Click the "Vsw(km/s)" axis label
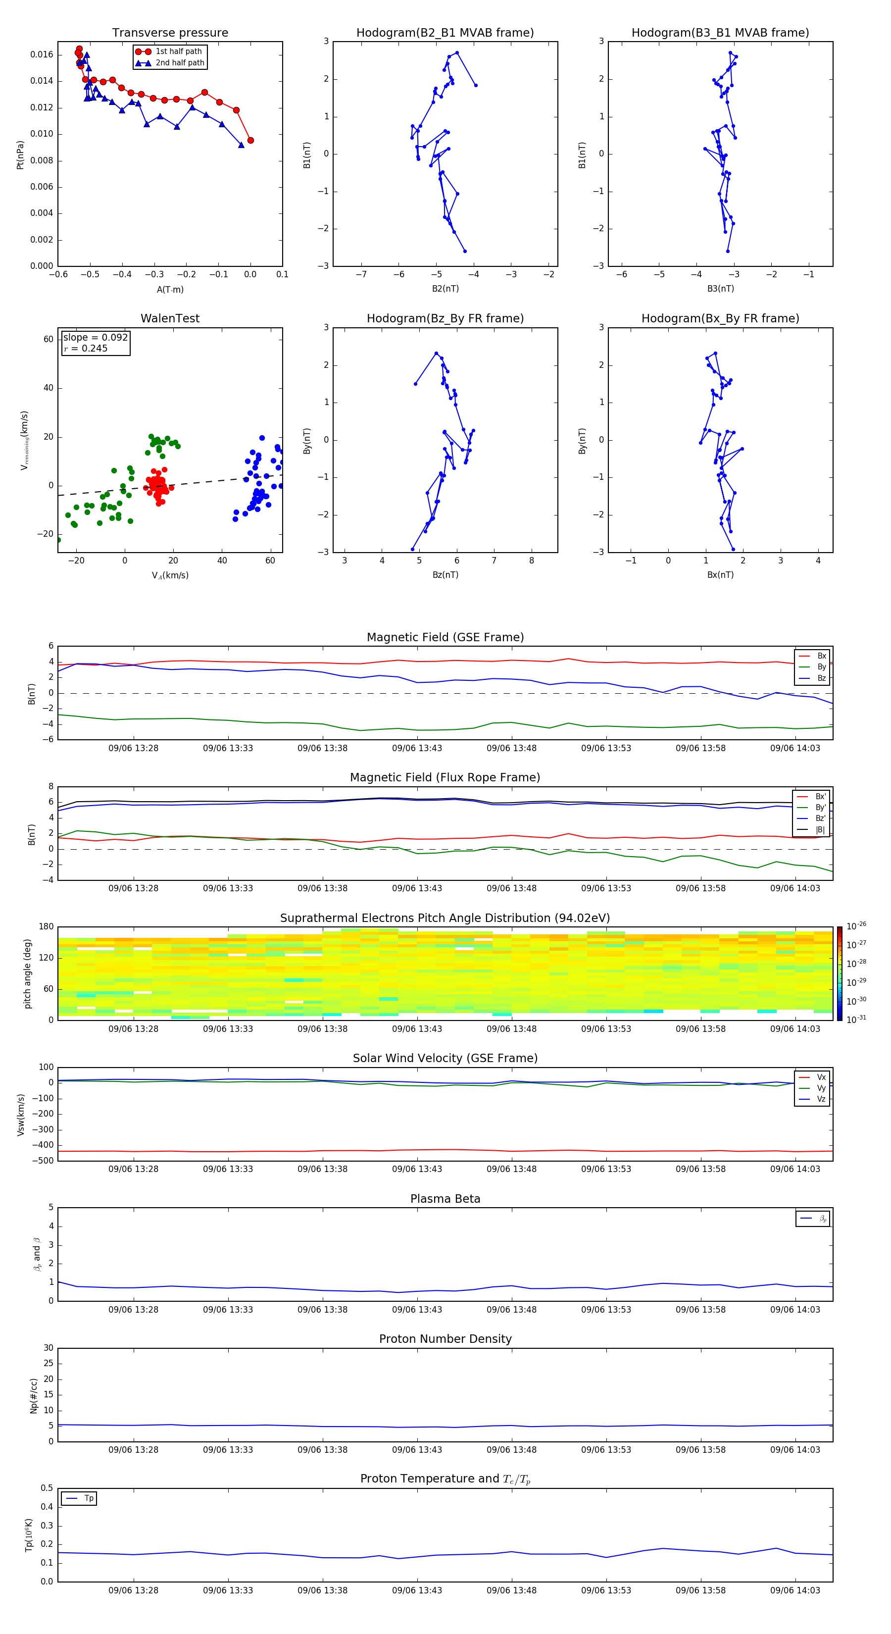The height and width of the screenshot is (1634, 891). [20, 1115]
